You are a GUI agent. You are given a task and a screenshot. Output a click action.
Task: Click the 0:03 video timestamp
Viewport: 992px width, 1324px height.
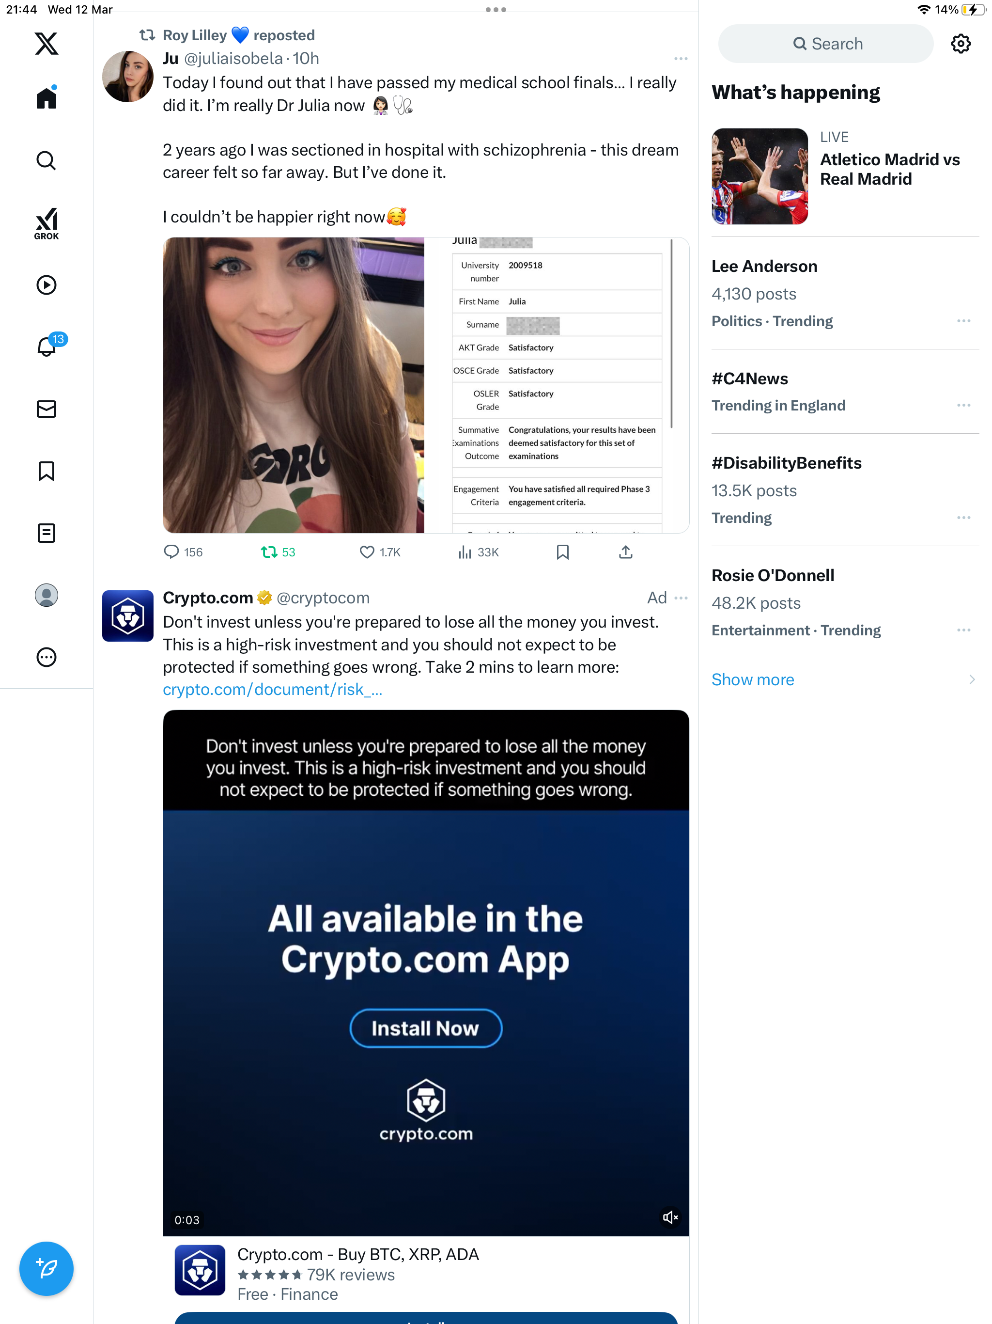coord(186,1220)
